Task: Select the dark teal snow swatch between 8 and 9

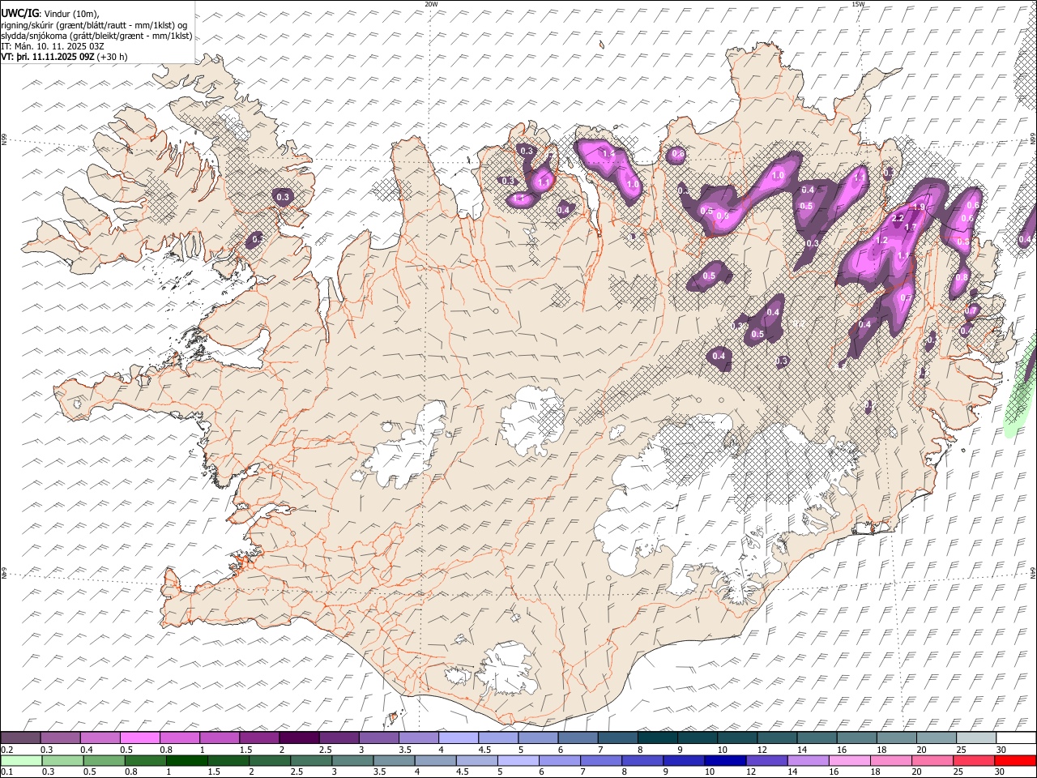Action: (658, 738)
